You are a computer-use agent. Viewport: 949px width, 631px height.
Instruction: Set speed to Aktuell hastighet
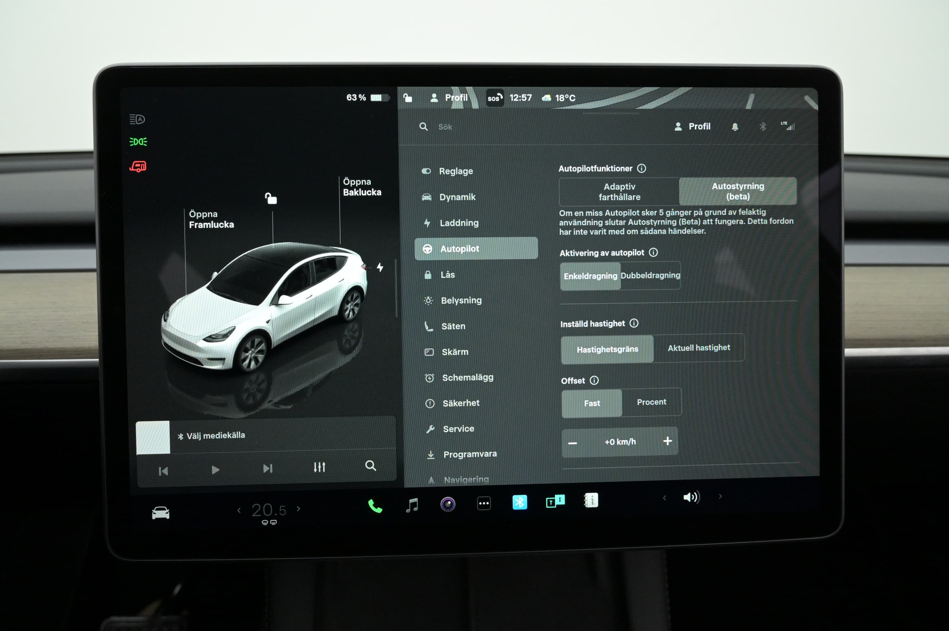pos(698,348)
